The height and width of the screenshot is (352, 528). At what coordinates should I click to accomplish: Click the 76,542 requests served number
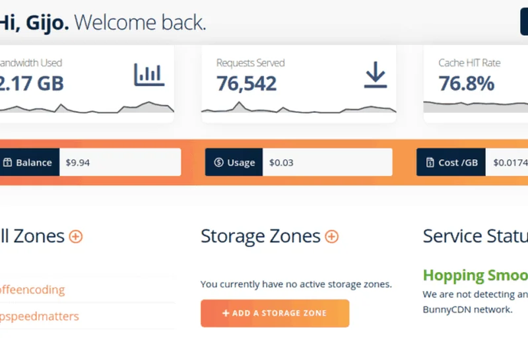point(247,84)
